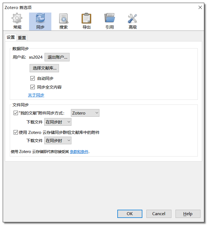Toggle 使用 Zotero 云存储同步群组文献库 checkbox
The height and width of the screenshot is (225, 207).
pos(16,132)
